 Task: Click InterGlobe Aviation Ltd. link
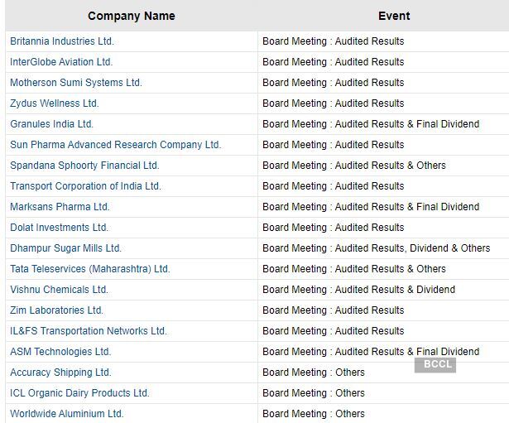(x=61, y=62)
